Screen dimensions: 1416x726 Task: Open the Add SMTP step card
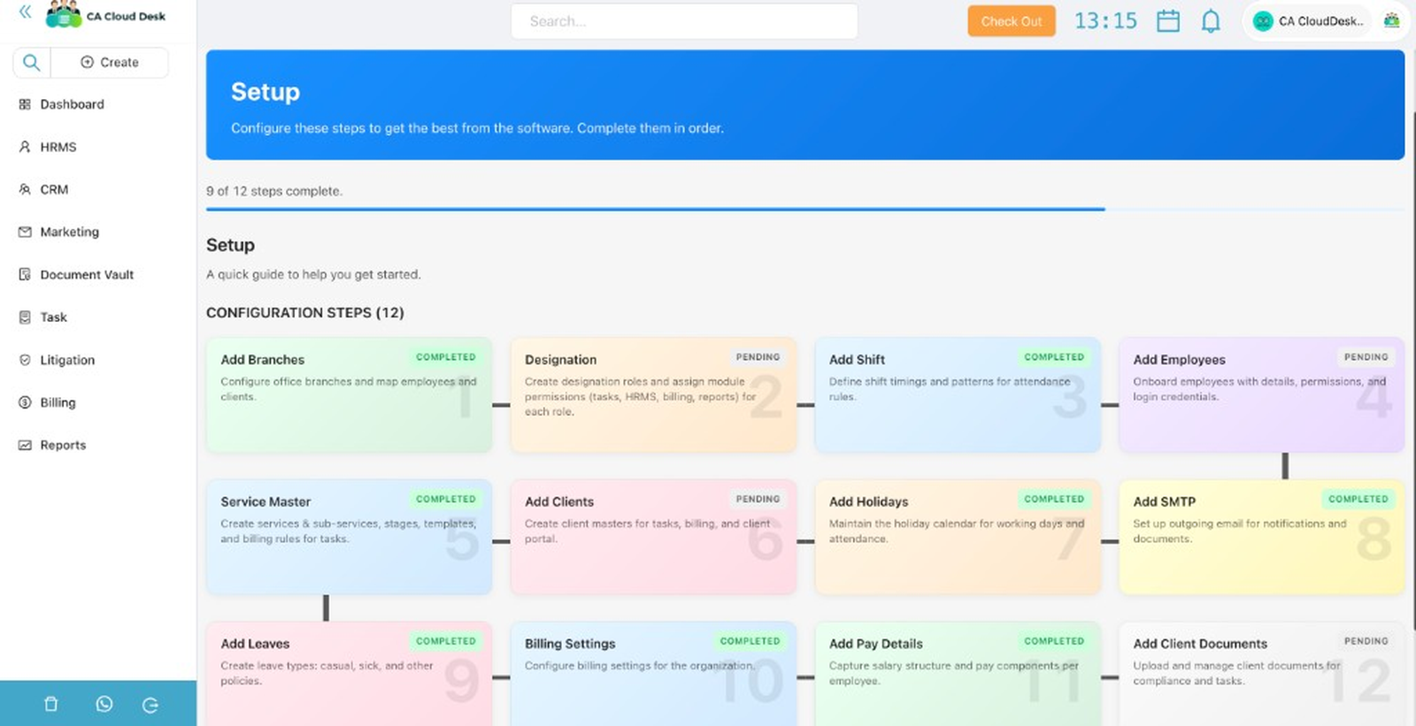tap(1261, 537)
